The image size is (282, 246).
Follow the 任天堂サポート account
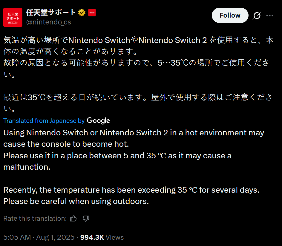click(x=230, y=16)
